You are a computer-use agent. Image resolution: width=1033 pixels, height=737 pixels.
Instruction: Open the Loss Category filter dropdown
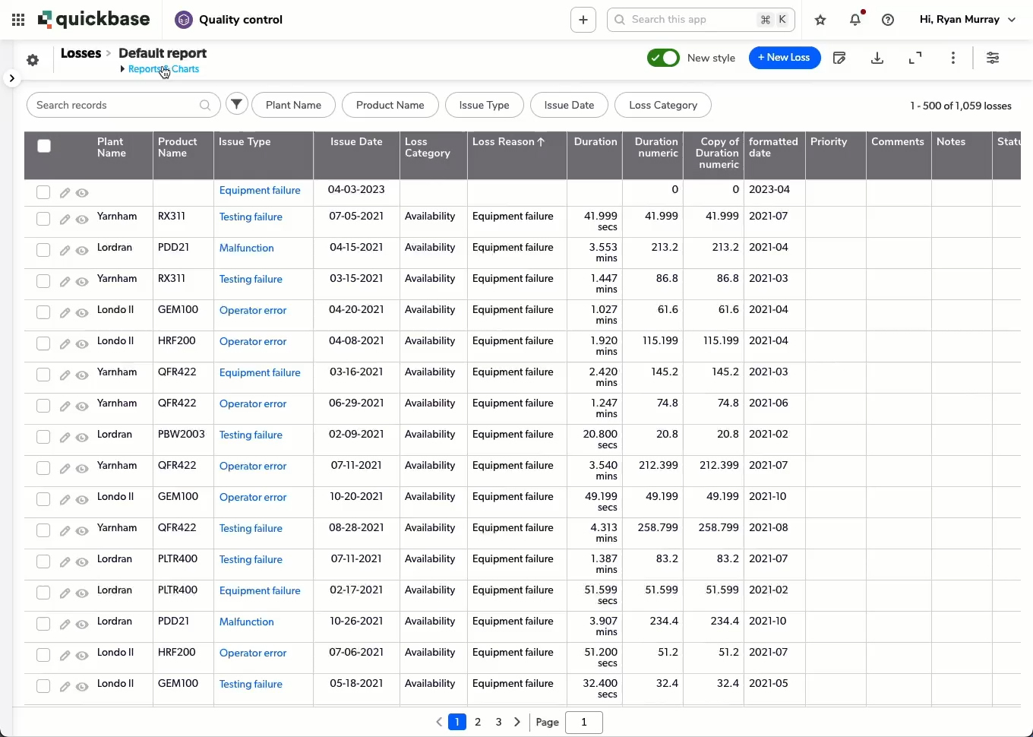[662, 105]
